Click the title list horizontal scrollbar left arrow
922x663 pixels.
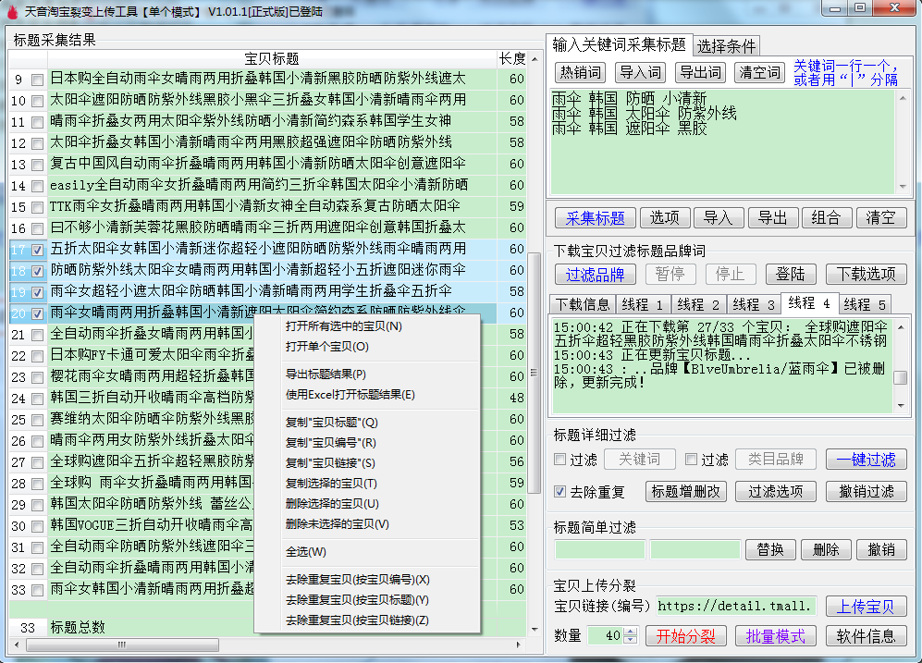point(17,645)
